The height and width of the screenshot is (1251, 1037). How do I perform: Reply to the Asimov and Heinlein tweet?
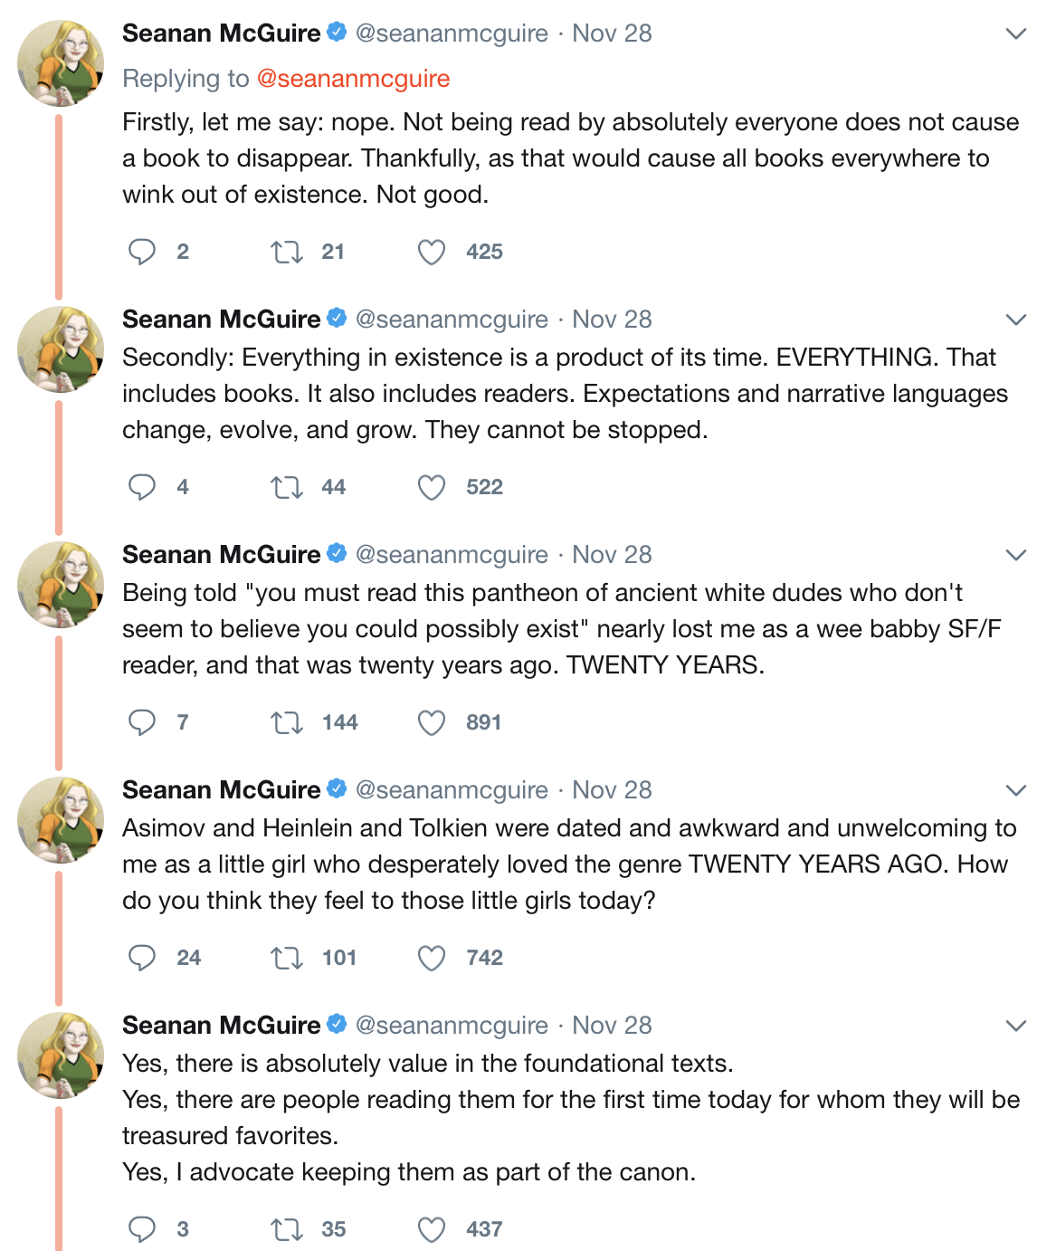142,958
